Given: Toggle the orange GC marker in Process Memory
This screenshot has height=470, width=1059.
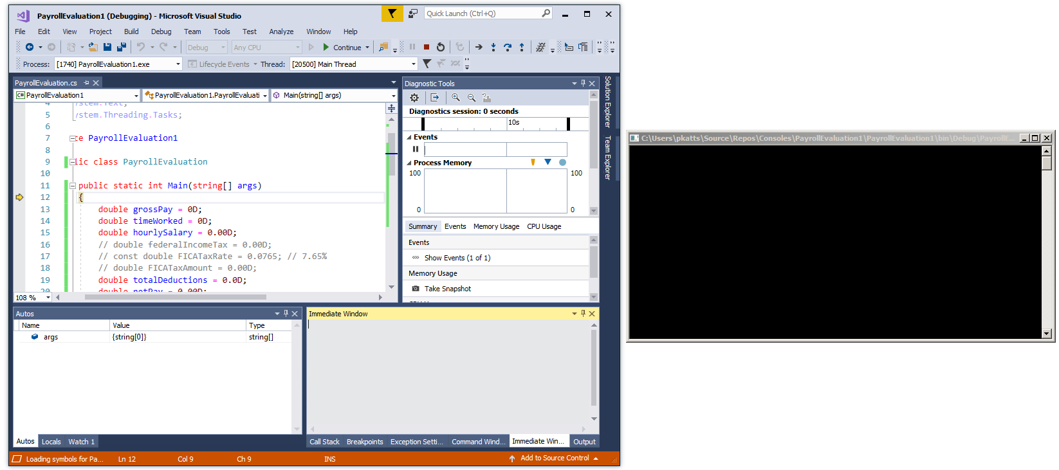Looking at the screenshot, I should [x=533, y=162].
